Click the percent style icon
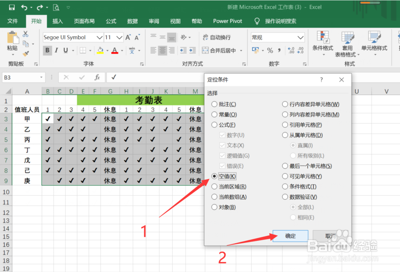 point(270,50)
